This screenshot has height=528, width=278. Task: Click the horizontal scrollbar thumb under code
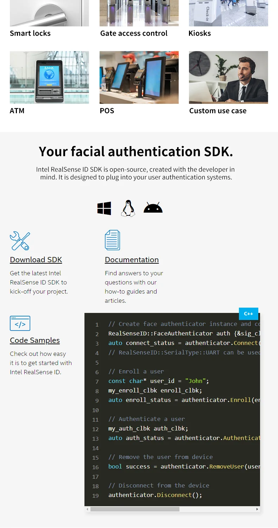tap(135, 509)
